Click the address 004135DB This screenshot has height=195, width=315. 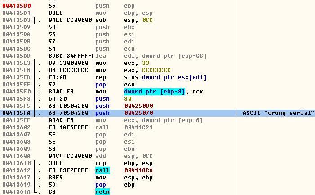pyautogui.click(x=17, y=42)
